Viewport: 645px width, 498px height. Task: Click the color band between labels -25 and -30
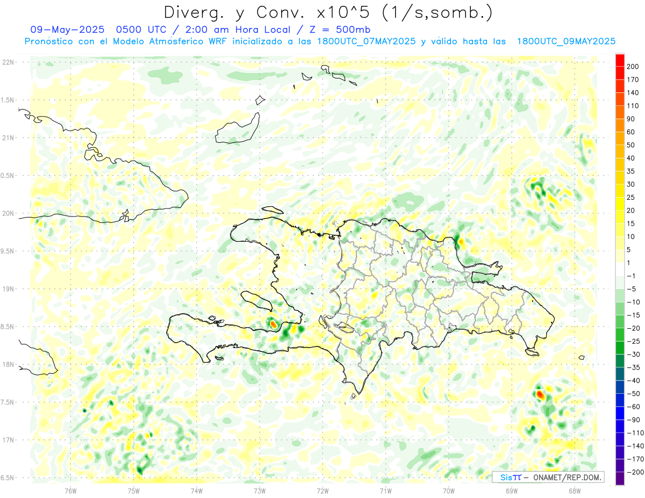pyautogui.click(x=620, y=348)
